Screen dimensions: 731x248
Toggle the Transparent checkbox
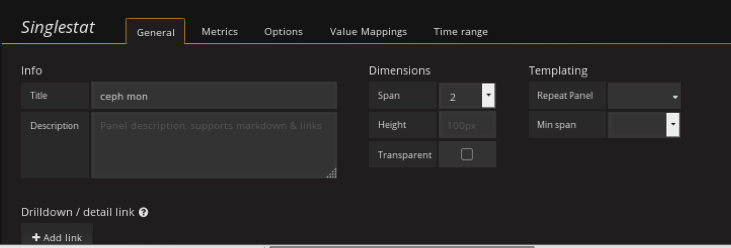[467, 155]
